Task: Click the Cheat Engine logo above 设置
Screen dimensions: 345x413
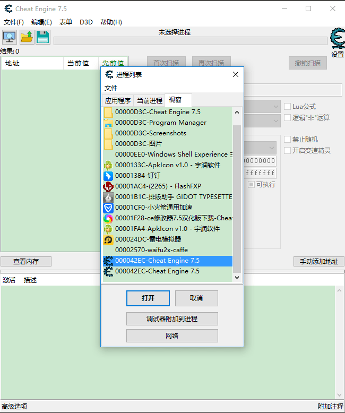Action: coord(338,38)
